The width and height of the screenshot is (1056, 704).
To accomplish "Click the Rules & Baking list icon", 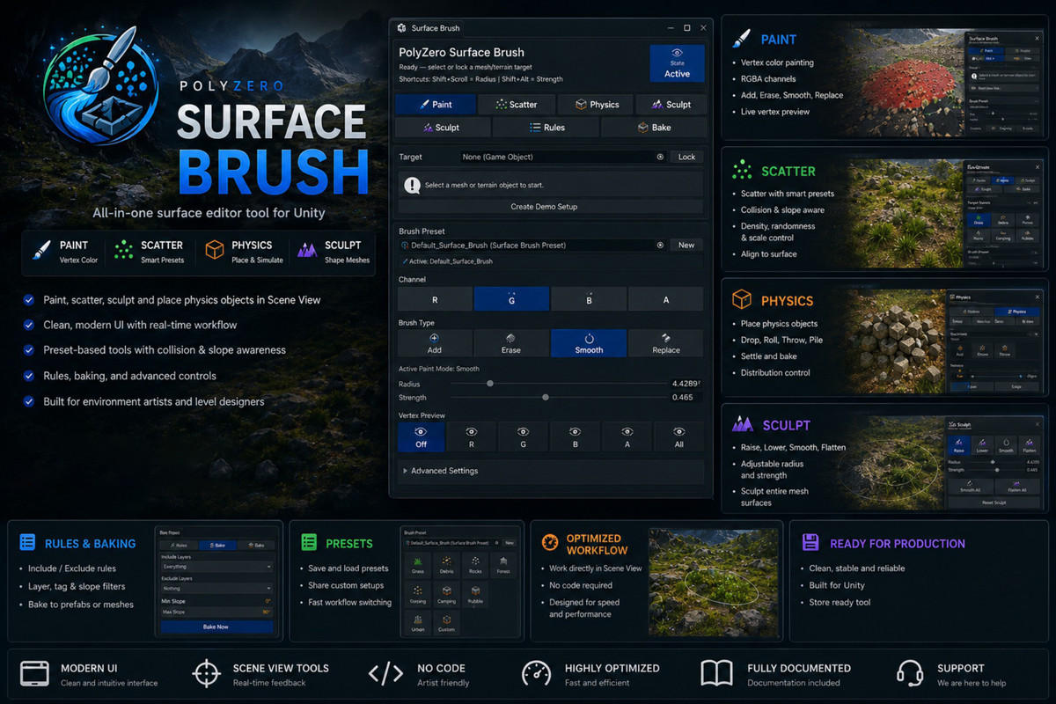I will (x=27, y=543).
